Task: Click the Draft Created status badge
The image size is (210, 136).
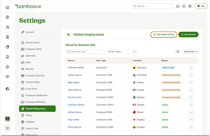Action: [x=168, y=68]
